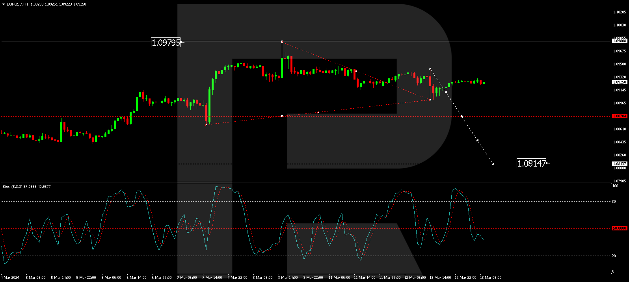Click the 1.09250 current price axis tag
Screen dimensions: 629x282
click(x=619, y=82)
